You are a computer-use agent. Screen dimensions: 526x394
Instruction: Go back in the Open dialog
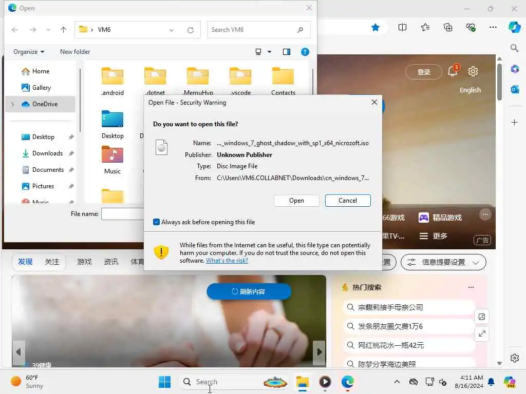15,30
